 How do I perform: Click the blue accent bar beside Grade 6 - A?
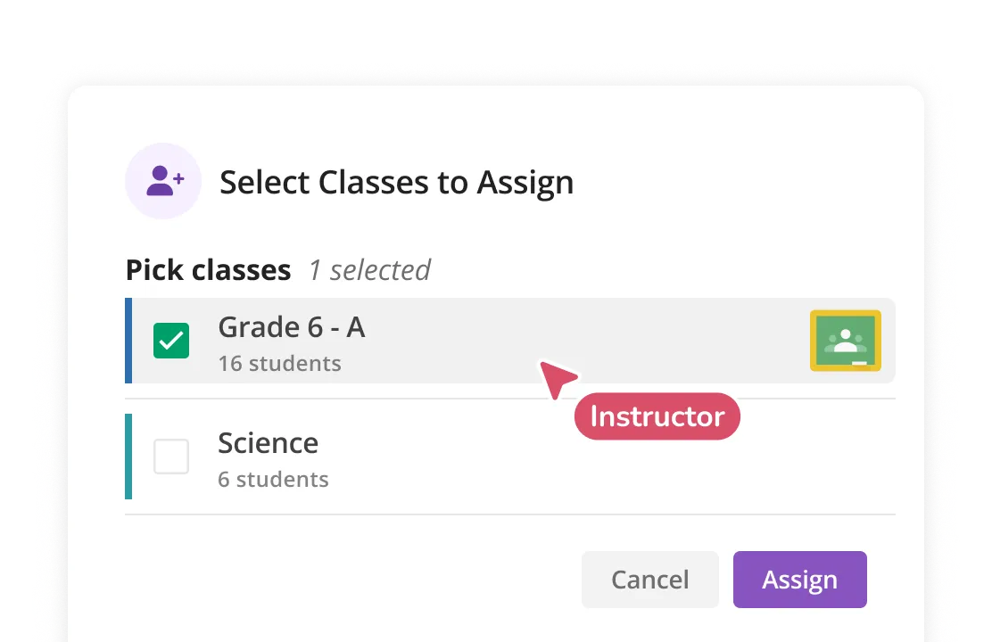pos(128,341)
